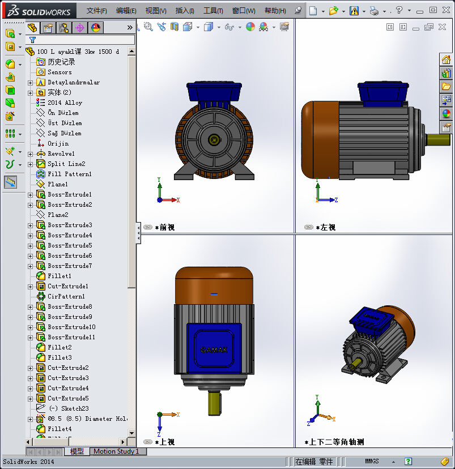Screen dimensions: 455x469
Task: Click the MMGS unit system in status bar
Action: click(x=372, y=461)
